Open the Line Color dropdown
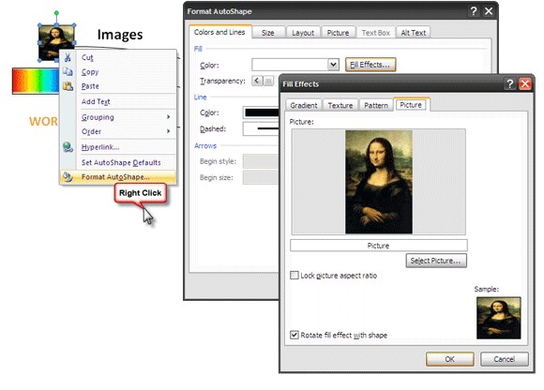 click(x=262, y=112)
